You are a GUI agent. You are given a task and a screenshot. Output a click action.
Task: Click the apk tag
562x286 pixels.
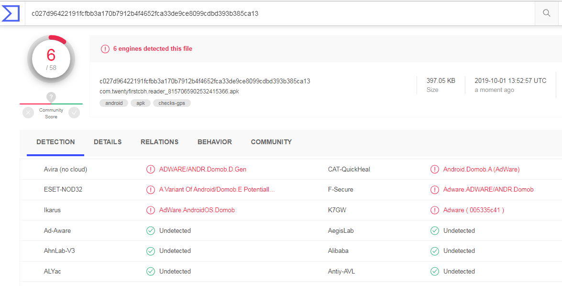click(141, 103)
